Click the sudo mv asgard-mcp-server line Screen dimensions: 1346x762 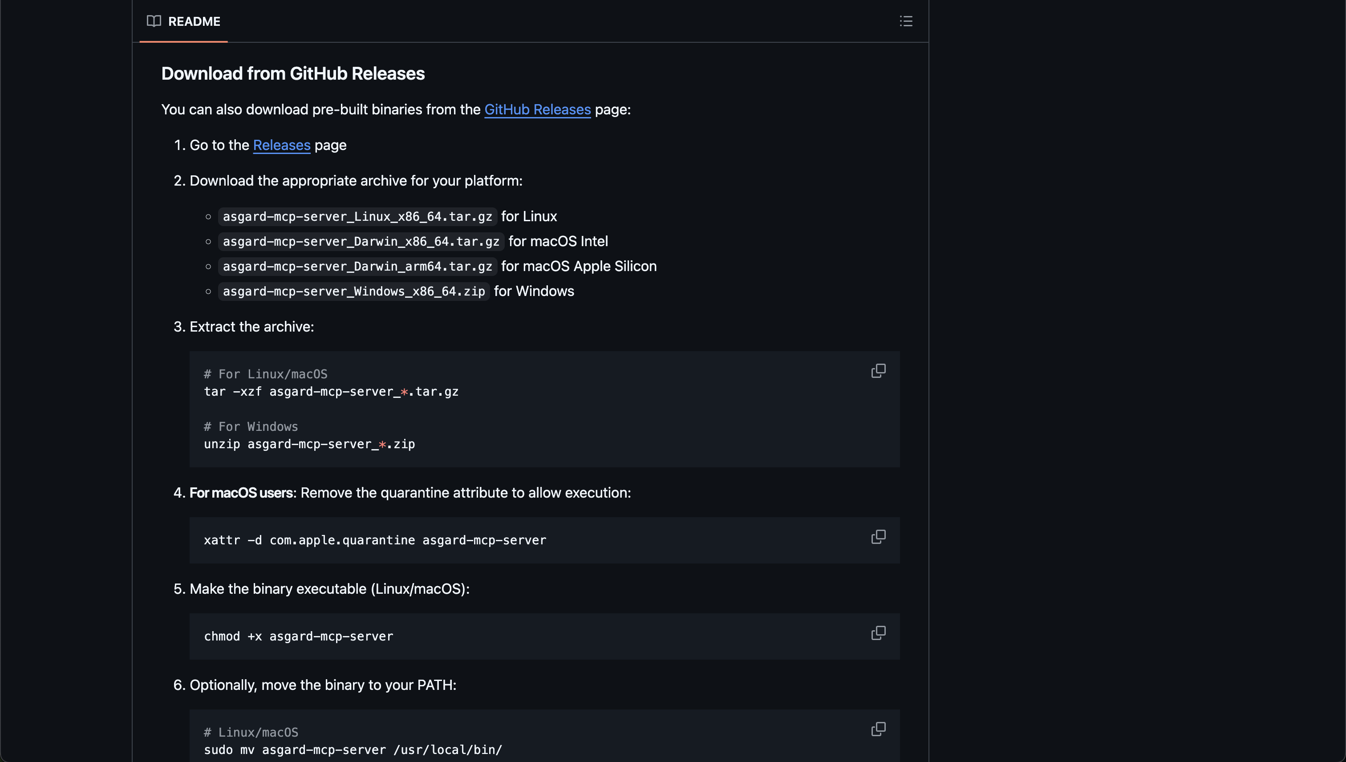(353, 750)
